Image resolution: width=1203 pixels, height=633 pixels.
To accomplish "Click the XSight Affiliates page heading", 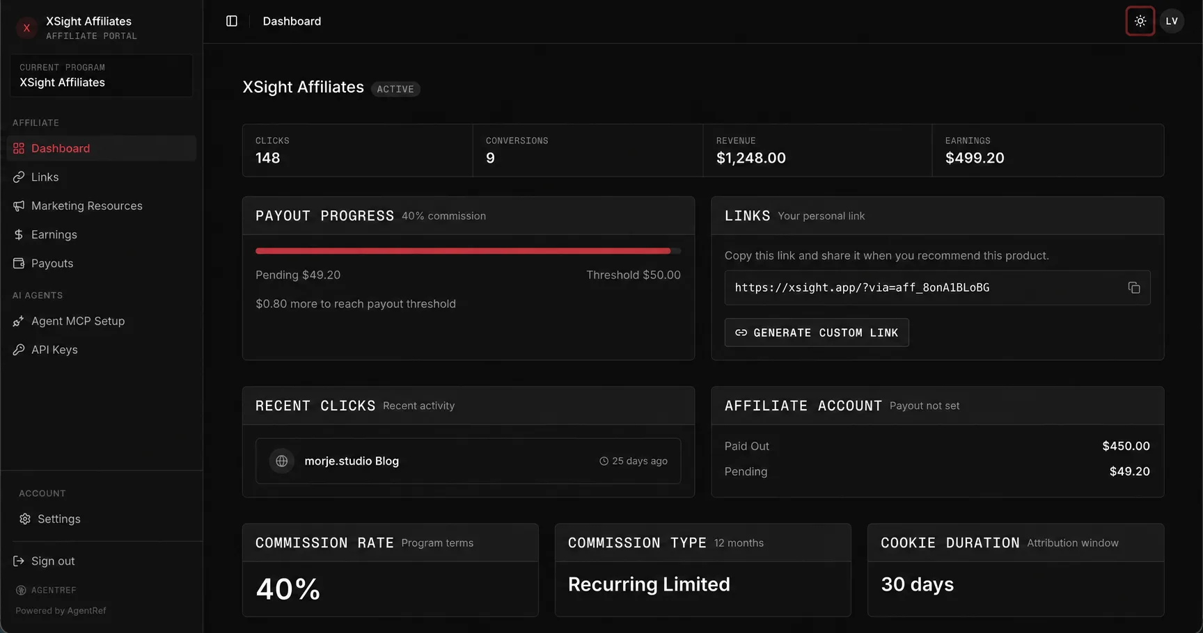I will pyautogui.click(x=303, y=87).
